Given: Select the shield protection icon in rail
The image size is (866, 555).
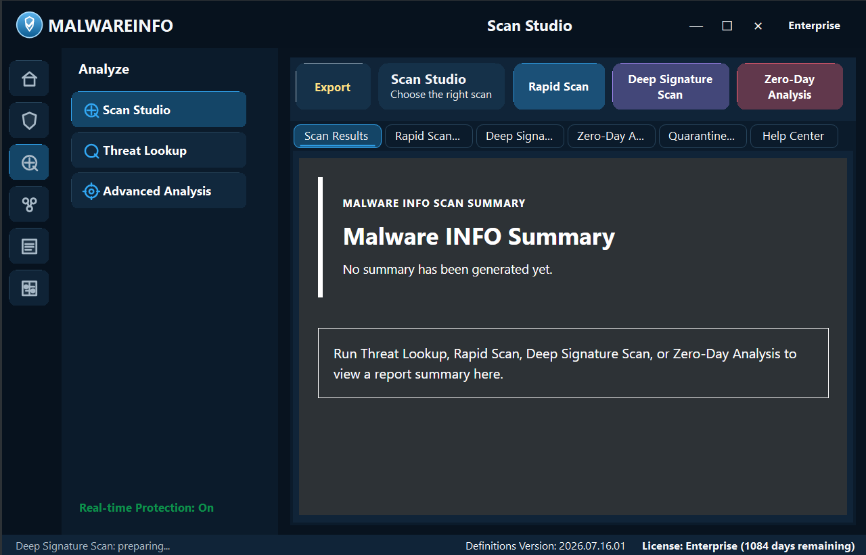Looking at the screenshot, I should click(29, 121).
